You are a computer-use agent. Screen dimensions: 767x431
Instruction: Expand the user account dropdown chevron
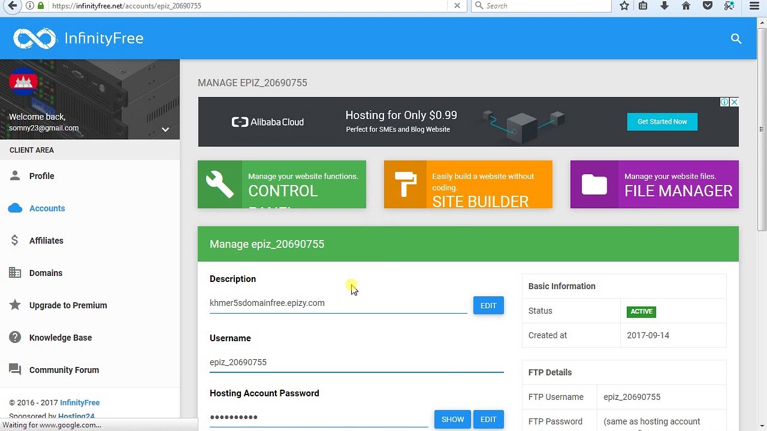165,129
